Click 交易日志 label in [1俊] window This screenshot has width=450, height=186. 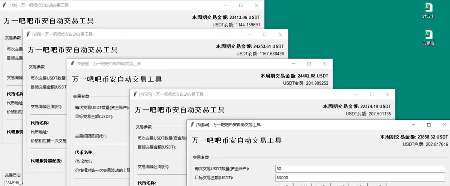click(x=13, y=175)
